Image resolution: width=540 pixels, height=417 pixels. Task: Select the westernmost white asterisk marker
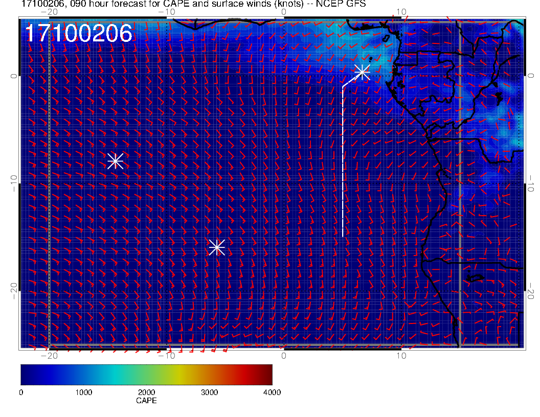116,161
